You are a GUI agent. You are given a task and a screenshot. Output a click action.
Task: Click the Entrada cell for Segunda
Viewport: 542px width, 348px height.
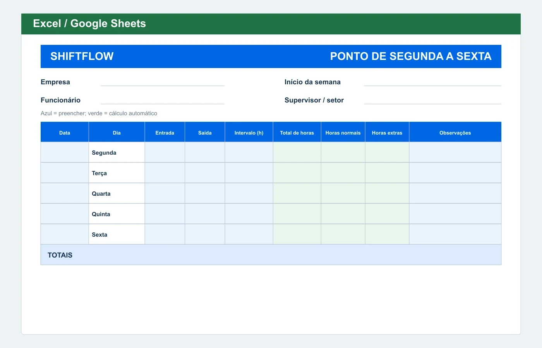pyautogui.click(x=165, y=152)
